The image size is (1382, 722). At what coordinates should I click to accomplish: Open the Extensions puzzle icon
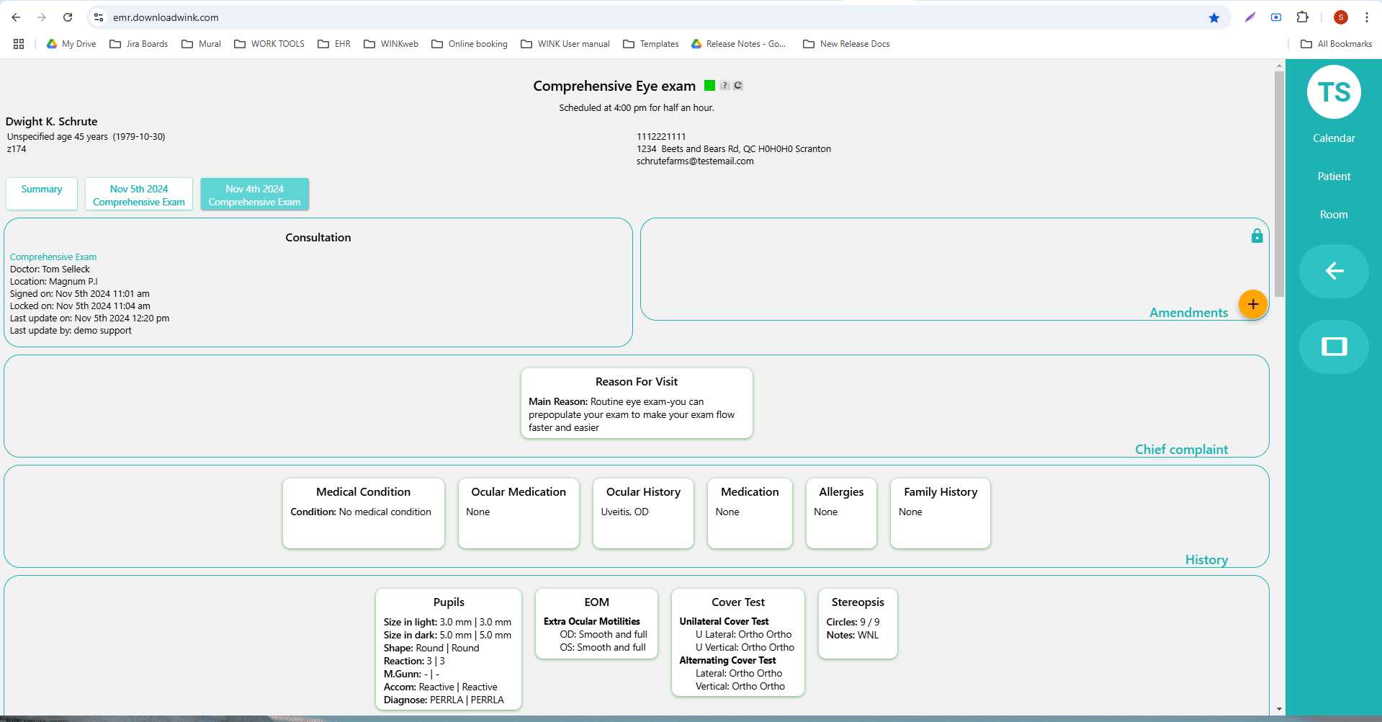coord(1302,17)
